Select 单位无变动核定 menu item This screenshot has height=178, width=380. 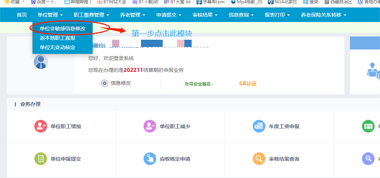[x=57, y=47]
